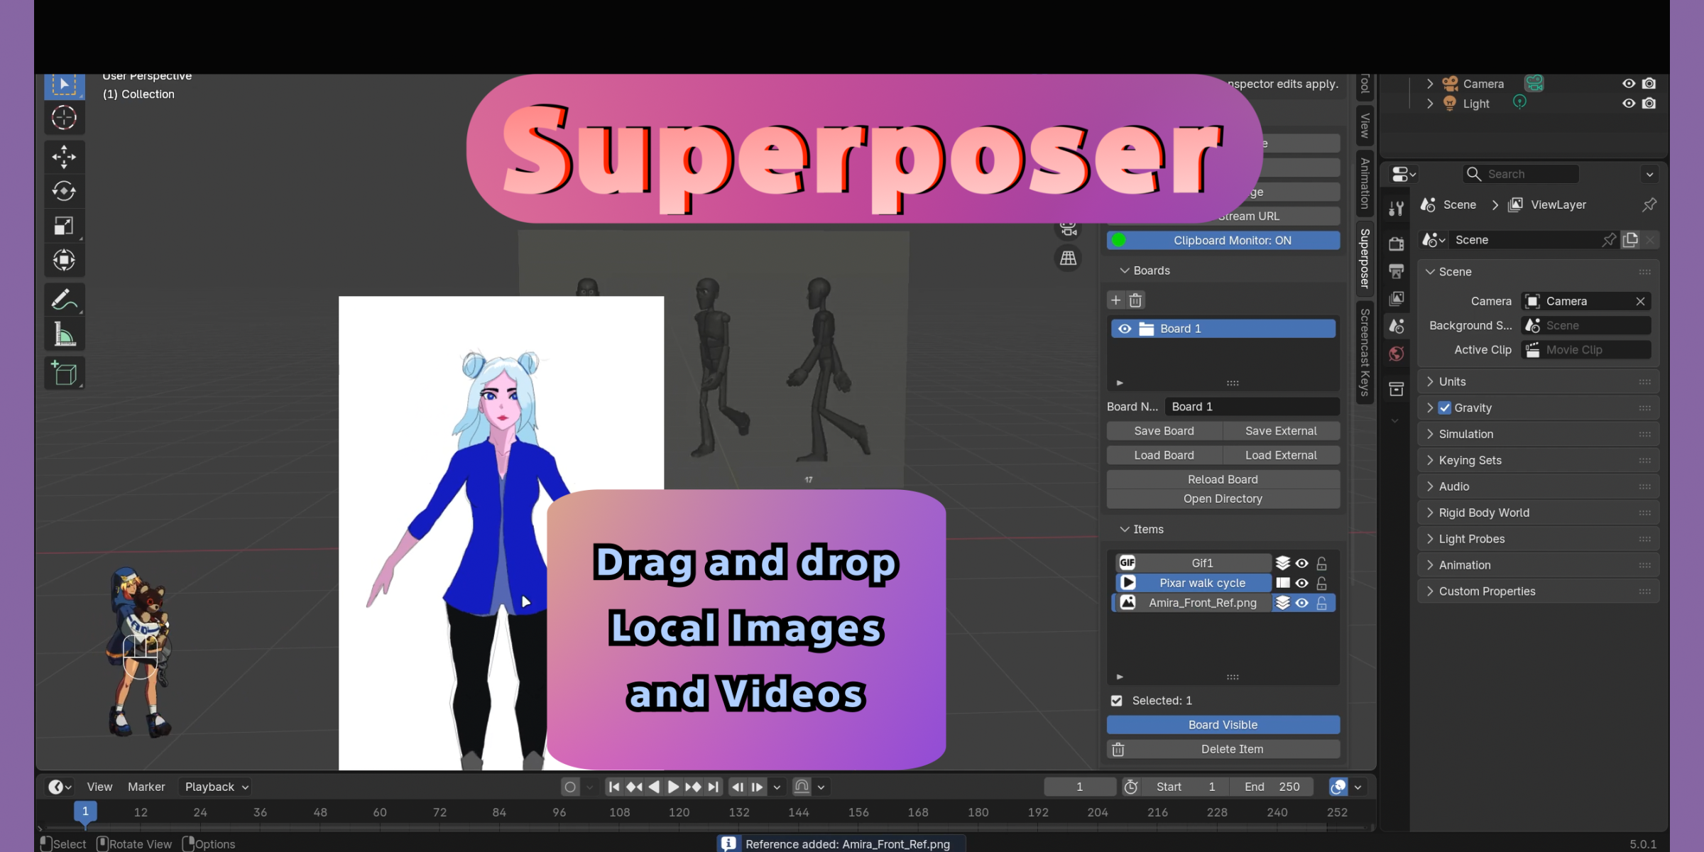Viewport: 1704px width, 852px height.
Task: Delete the board using the trash icon beside plus
Action: coord(1135,300)
